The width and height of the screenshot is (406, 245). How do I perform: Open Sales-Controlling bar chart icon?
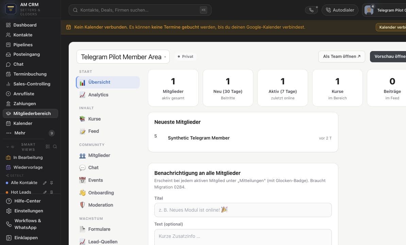(8, 84)
